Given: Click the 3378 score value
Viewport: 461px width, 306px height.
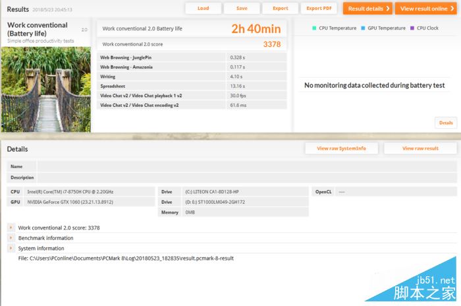Looking at the screenshot, I should [x=271, y=44].
